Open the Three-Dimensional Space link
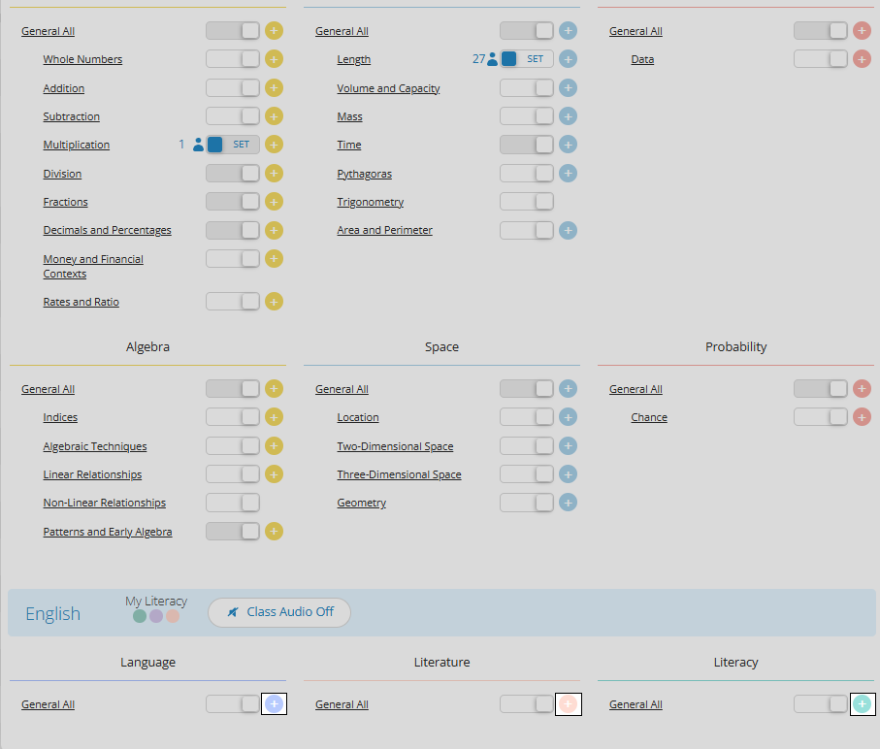Image resolution: width=880 pixels, height=749 pixels. pos(399,474)
